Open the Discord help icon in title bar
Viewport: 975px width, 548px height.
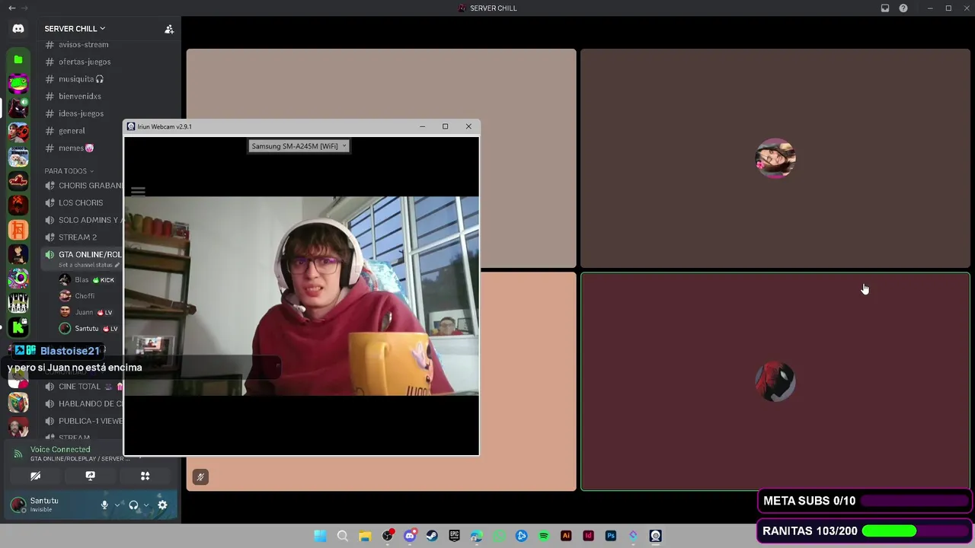[903, 8]
